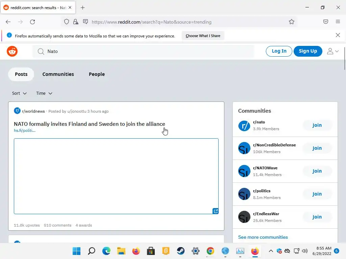Viewport: 346px width, 259px height.
Task: Click the browser address bar URL
Action: [151, 22]
